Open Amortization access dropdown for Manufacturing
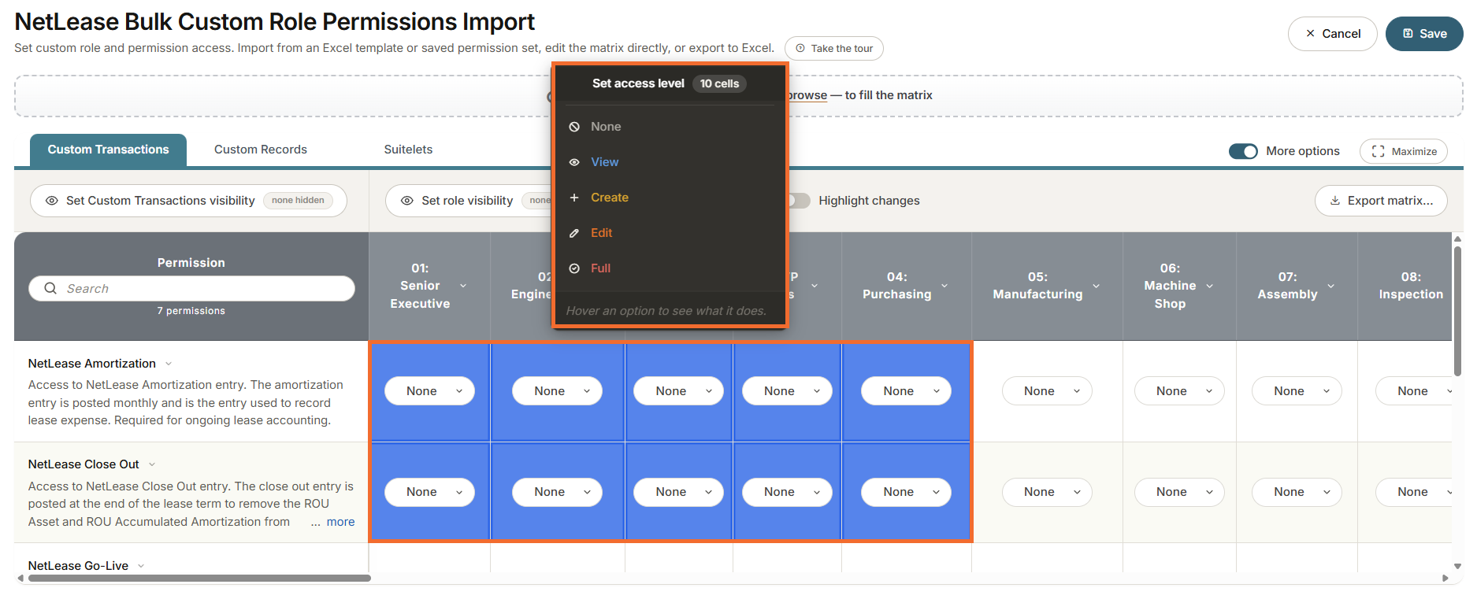Screen dimensions: 1477x599 tap(1047, 391)
